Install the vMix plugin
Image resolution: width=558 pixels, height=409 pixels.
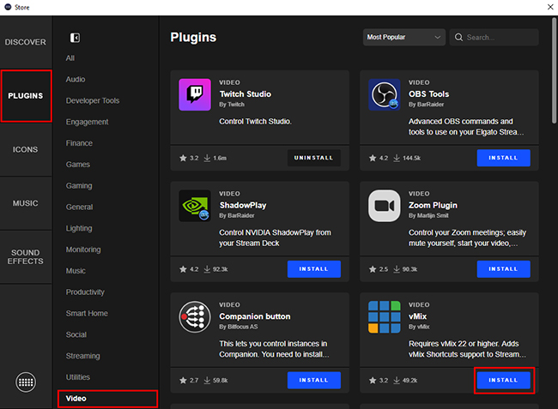[503, 380]
